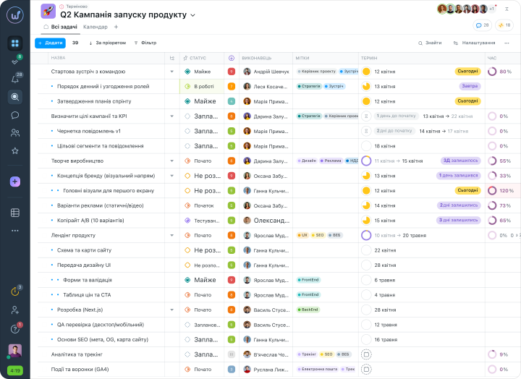This screenshot has width=521, height=379.
Task: Click the purple plus create button
Action: [15, 182]
